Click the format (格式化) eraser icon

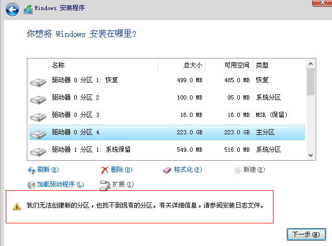click(167, 170)
